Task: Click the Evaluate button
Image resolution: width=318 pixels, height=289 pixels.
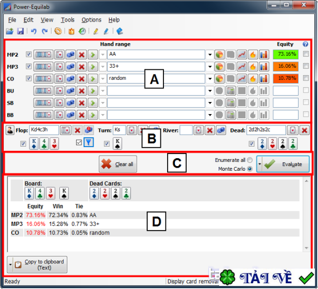Action: pyautogui.click(x=285, y=164)
